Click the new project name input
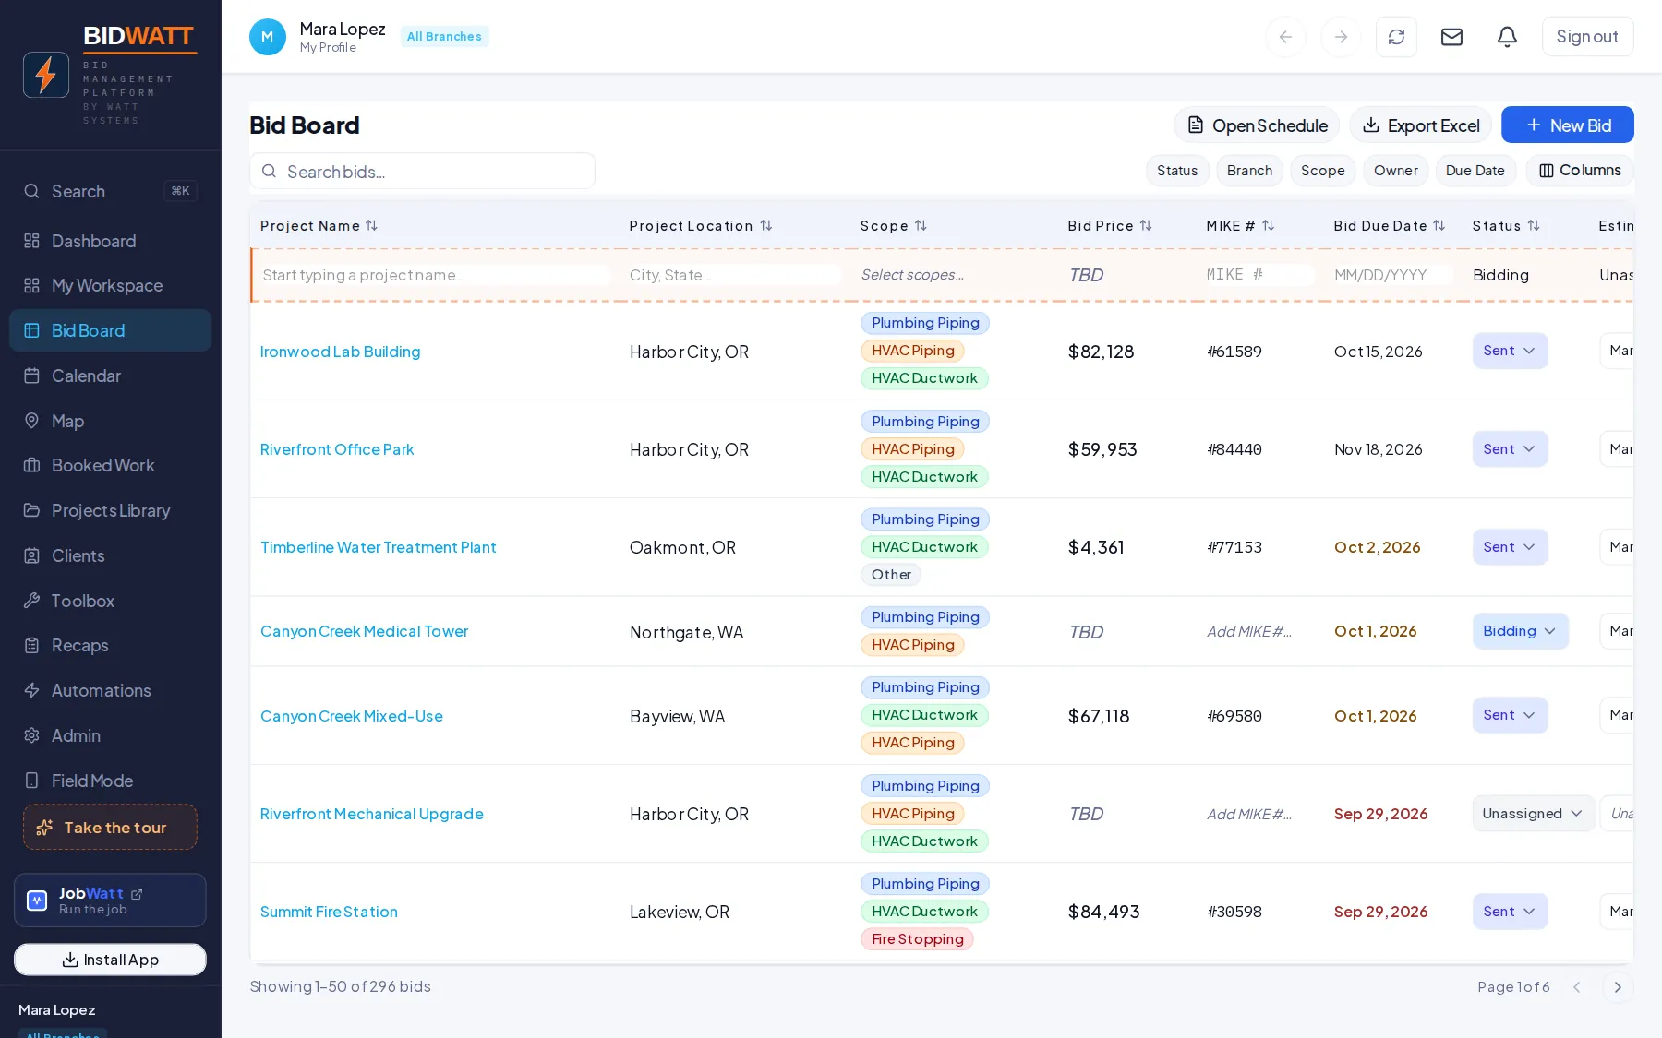The image size is (1662, 1038). (435, 275)
